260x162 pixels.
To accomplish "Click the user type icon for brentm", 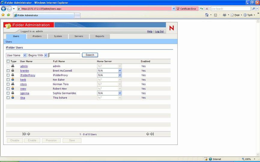I will (x=13, y=70).
